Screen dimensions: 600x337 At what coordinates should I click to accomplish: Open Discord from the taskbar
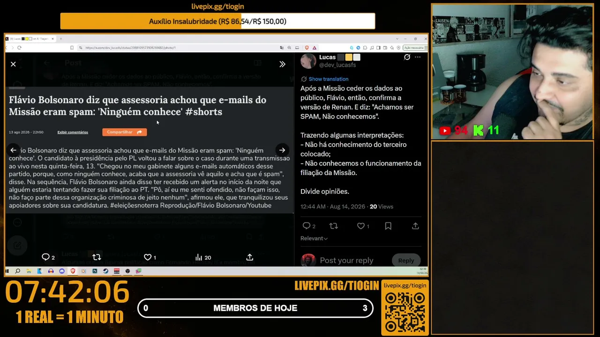pos(62,271)
